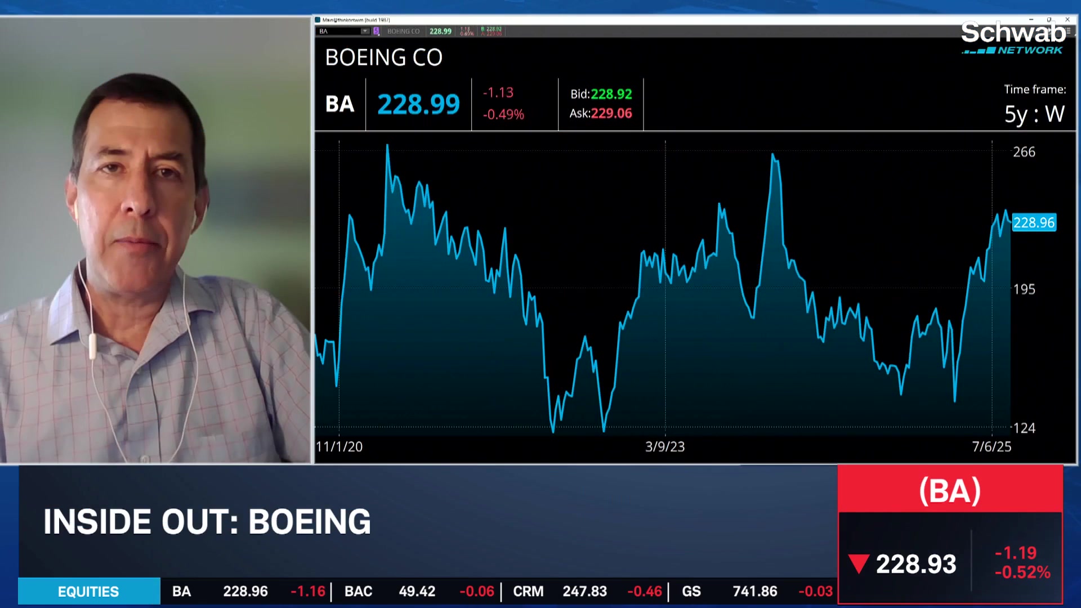This screenshot has width=1081, height=608.
Task: Click the BA symbol input field in toolbar
Action: pyautogui.click(x=339, y=32)
